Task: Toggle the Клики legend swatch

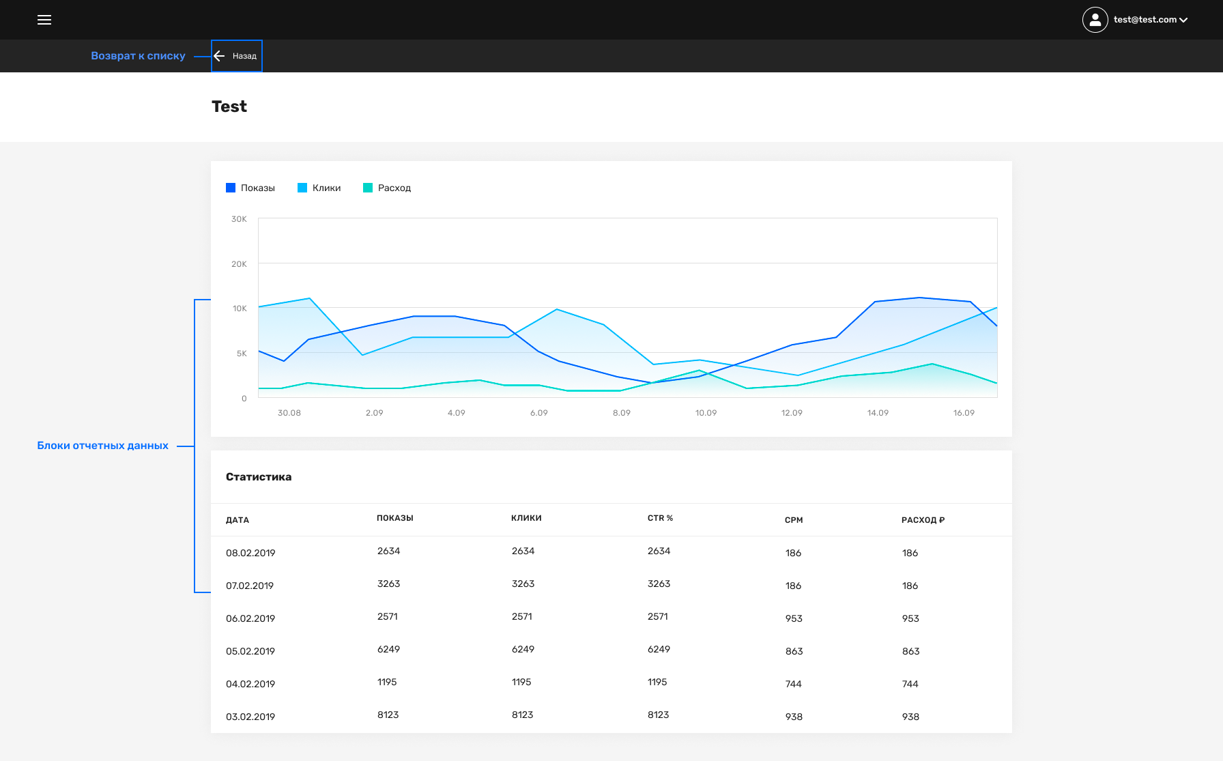Action: coord(302,188)
